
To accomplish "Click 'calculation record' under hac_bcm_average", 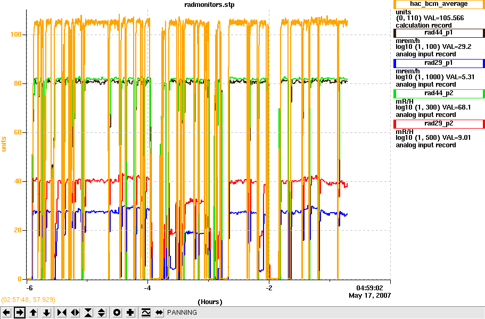I will pos(423,26).
